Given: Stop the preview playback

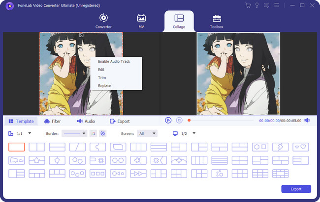Looking at the screenshot, I should point(179,120).
